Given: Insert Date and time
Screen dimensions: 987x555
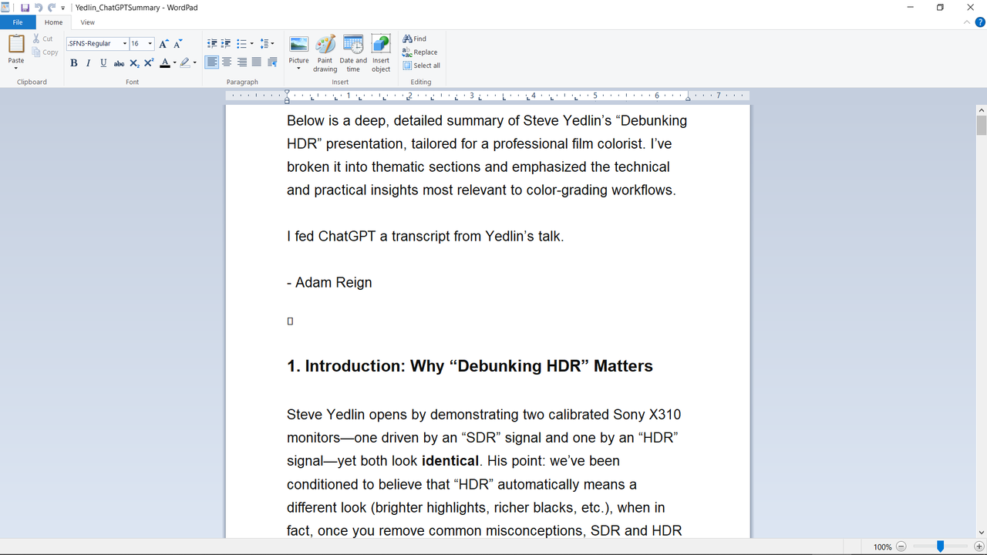Looking at the screenshot, I should pos(353,53).
